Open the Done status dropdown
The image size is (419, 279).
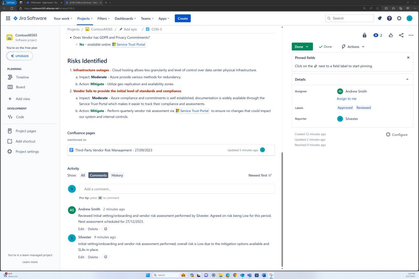(301, 46)
